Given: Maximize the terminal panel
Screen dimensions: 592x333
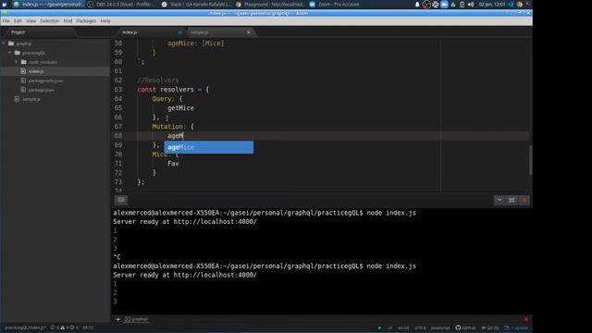Looking at the screenshot, I should (512, 200).
